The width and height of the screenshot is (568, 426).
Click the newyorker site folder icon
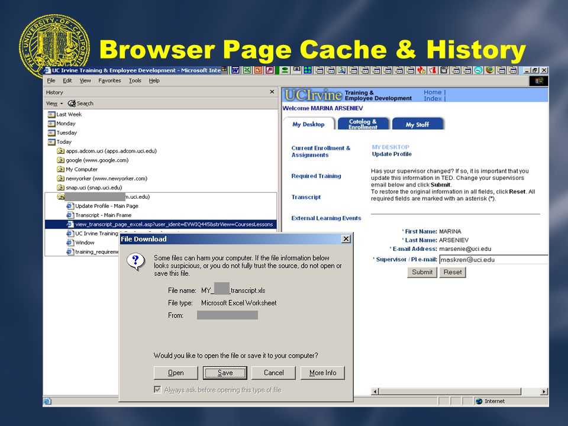60,179
